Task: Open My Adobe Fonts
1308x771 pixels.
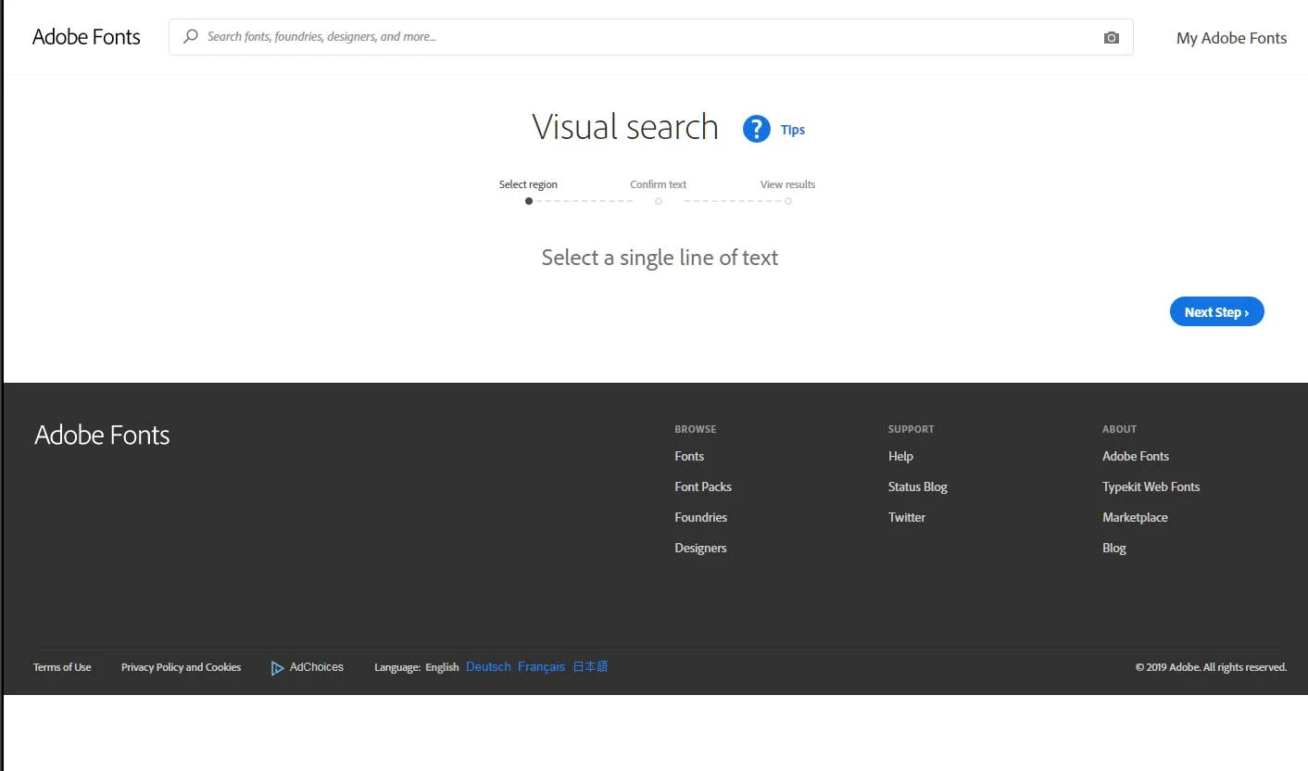Action: [1231, 38]
